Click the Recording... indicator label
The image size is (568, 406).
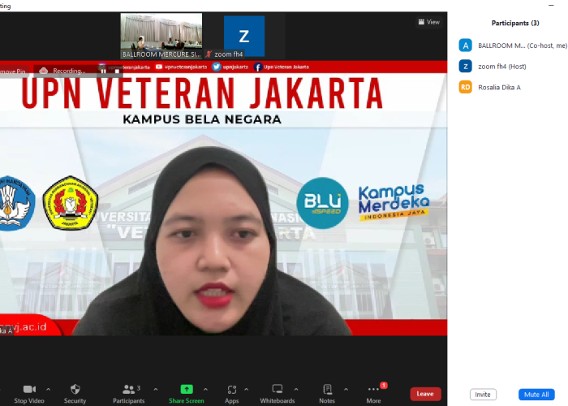point(69,71)
